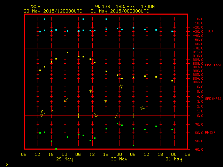The width and height of the screenshot is (223, 167).
Task: Click the 31 May date label
Action: [174, 159]
